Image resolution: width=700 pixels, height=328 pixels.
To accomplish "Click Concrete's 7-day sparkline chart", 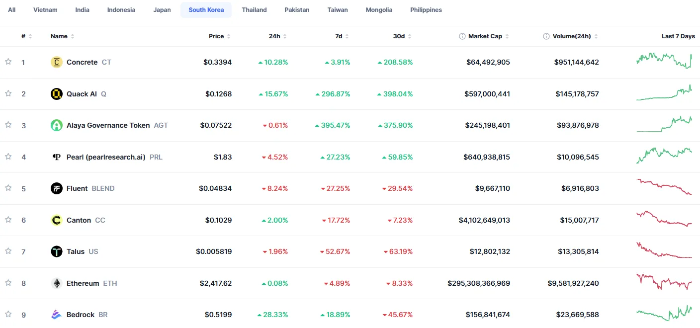I will (664, 61).
